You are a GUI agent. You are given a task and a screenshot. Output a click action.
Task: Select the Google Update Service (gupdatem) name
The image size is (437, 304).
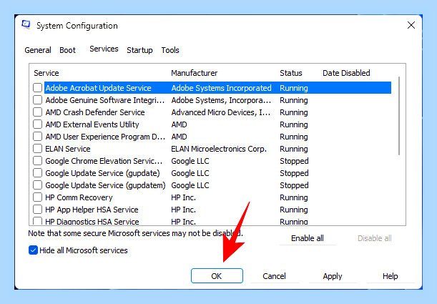pyautogui.click(x=105, y=185)
